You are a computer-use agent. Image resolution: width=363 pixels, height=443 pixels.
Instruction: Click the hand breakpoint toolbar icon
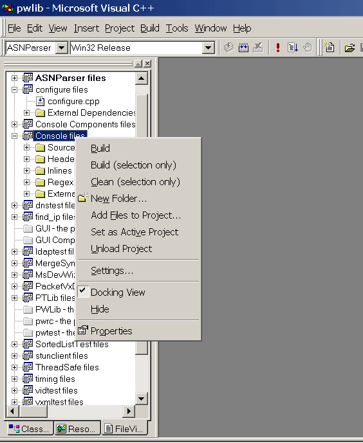308,48
